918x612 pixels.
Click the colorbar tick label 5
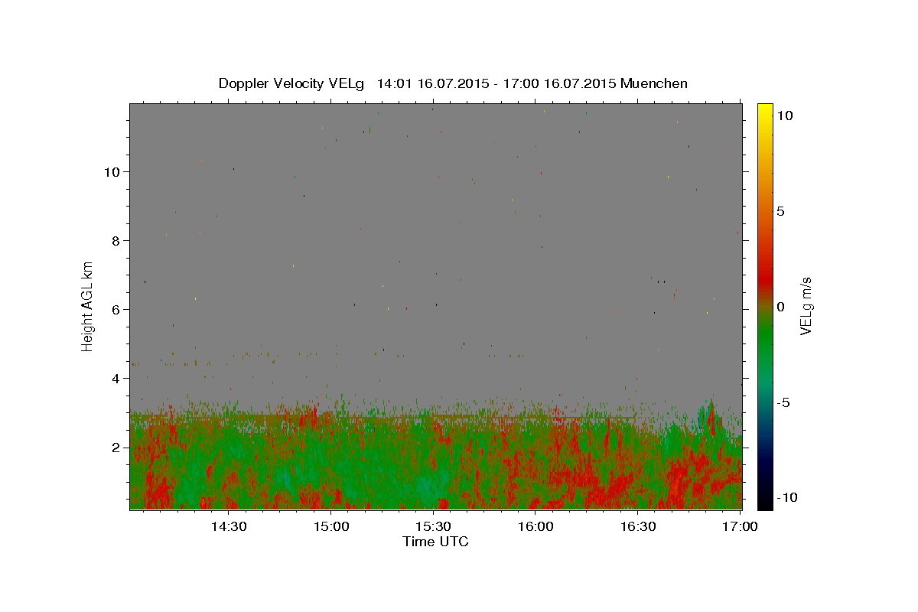coord(780,211)
